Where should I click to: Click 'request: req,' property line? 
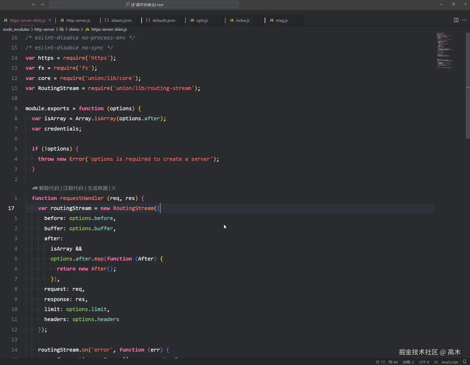click(64, 289)
